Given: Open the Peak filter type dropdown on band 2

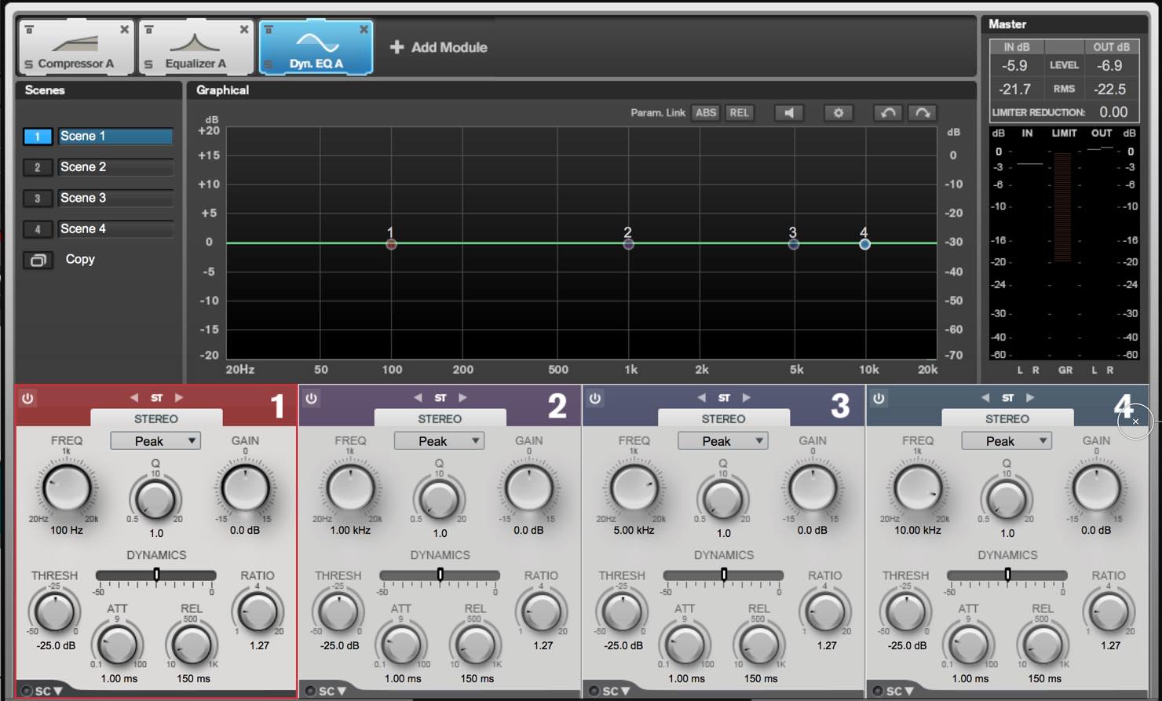Looking at the screenshot, I should click(439, 441).
